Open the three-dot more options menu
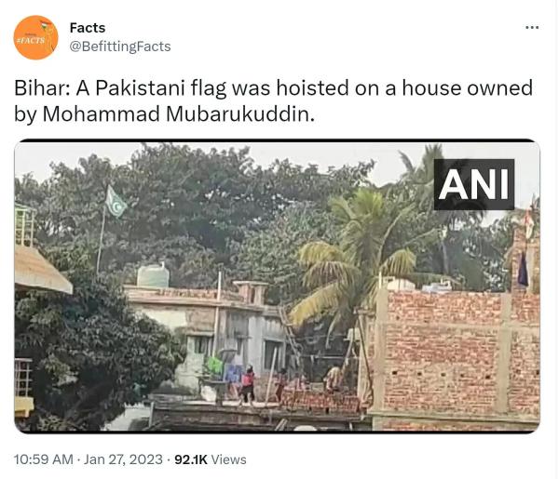Viewport: 559px width, 479px height. pyautogui.click(x=532, y=27)
